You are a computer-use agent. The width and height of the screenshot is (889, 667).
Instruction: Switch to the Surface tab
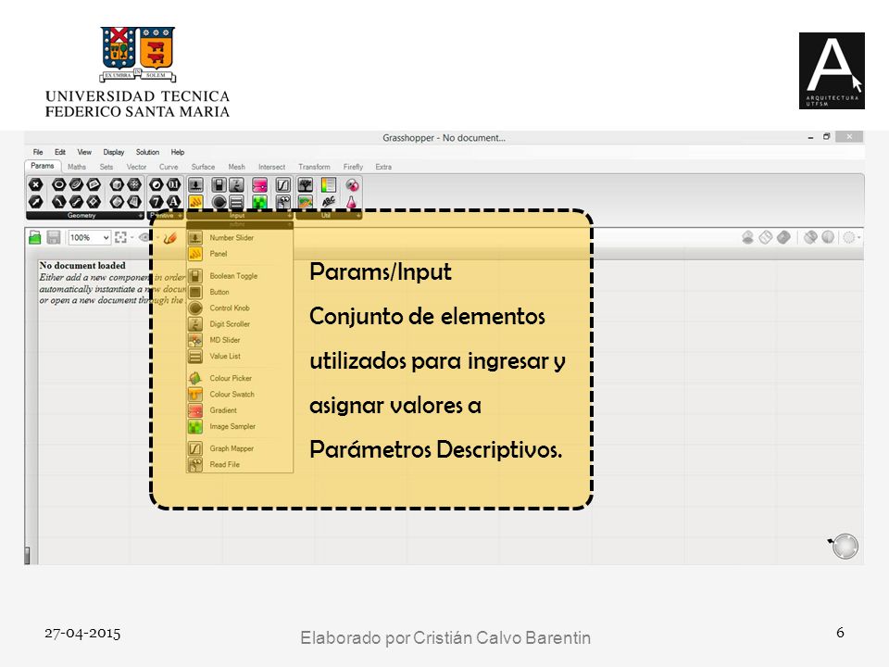[203, 167]
